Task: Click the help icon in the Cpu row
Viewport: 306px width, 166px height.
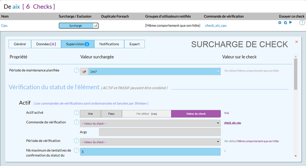Action: click(x=302, y=23)
